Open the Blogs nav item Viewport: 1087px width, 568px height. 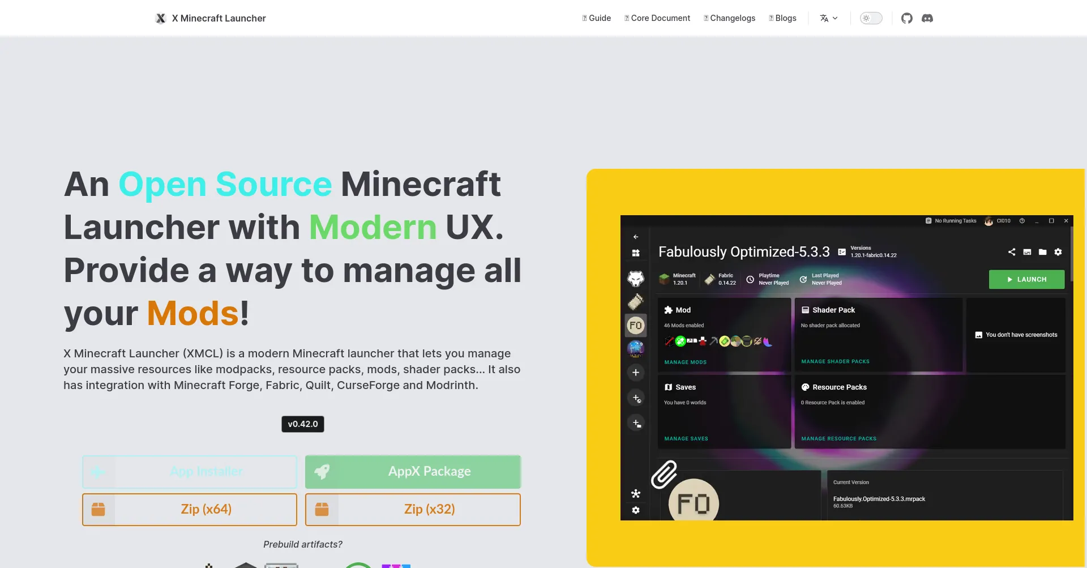(x=782, y=18)
